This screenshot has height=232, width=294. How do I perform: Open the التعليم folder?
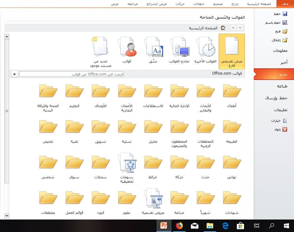(74, 96)
